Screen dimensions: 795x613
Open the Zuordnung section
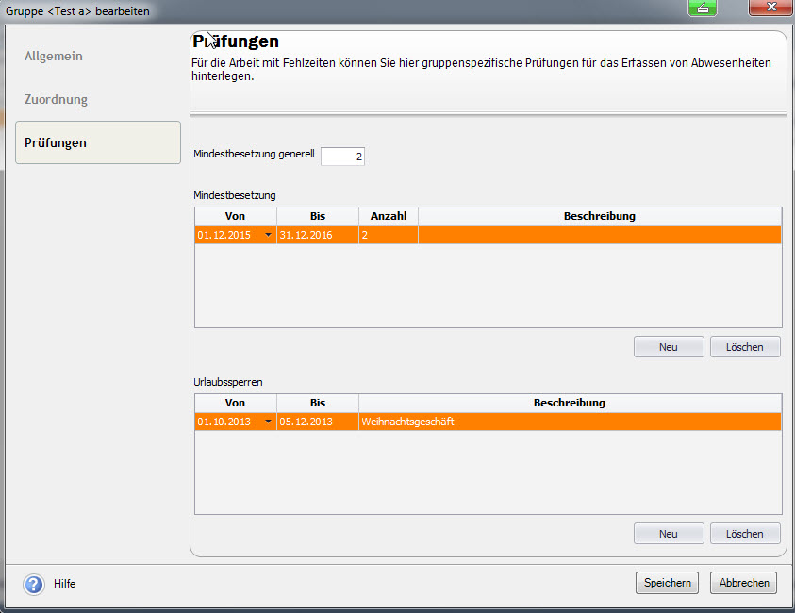[x=56, y=99]
